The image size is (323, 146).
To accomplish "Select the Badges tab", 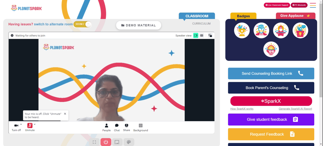I will pyautogui.click(x=243, y=16).
